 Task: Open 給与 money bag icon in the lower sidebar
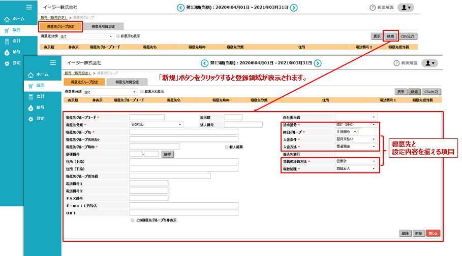[30, 107]
